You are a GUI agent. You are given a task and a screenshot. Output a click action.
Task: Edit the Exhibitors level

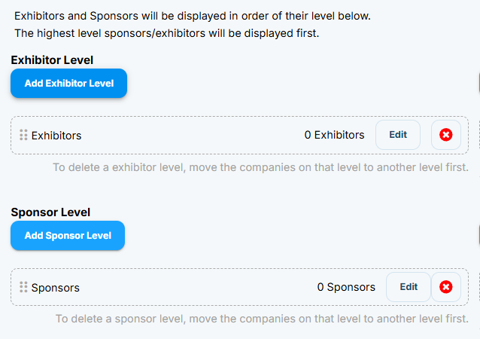point(398,135)
